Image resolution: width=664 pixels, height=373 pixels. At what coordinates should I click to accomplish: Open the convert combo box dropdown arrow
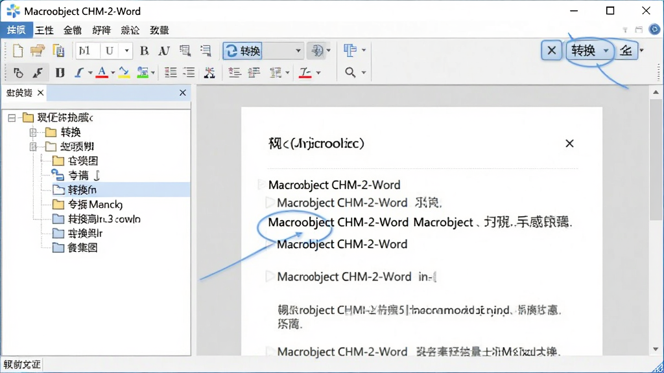tap(298, 51)
